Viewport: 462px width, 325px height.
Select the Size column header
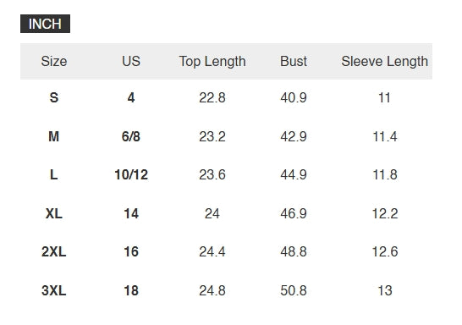click(54, 61)
